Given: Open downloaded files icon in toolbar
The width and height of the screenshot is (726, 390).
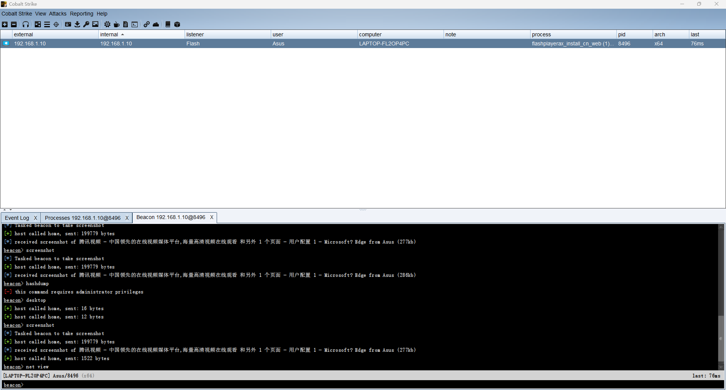Looking at the screenshot, I should click(x=77, y=25).
